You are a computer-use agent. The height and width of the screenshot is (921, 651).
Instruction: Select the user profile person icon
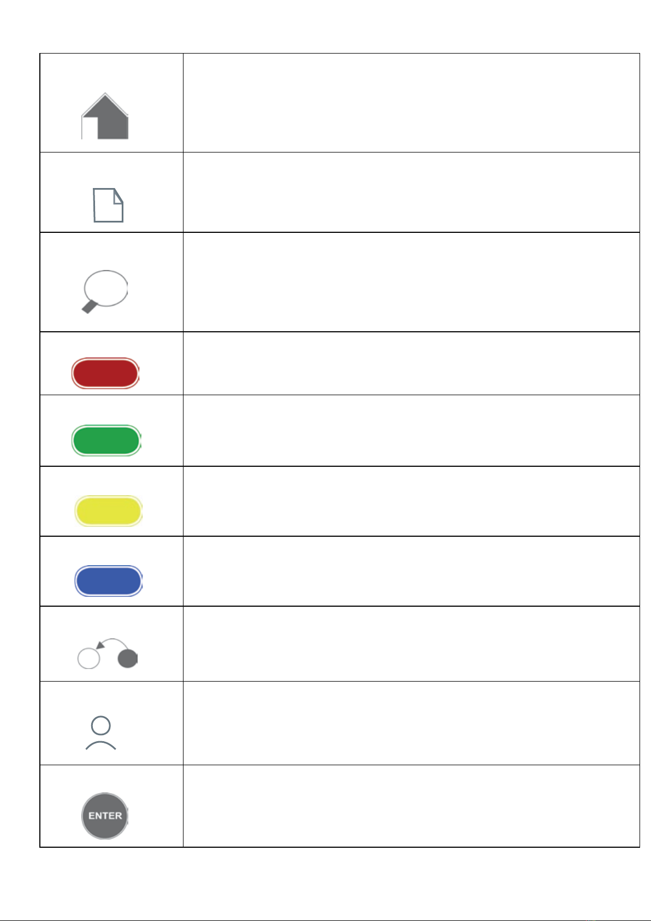pyautogui.click(x=101, y=733)
